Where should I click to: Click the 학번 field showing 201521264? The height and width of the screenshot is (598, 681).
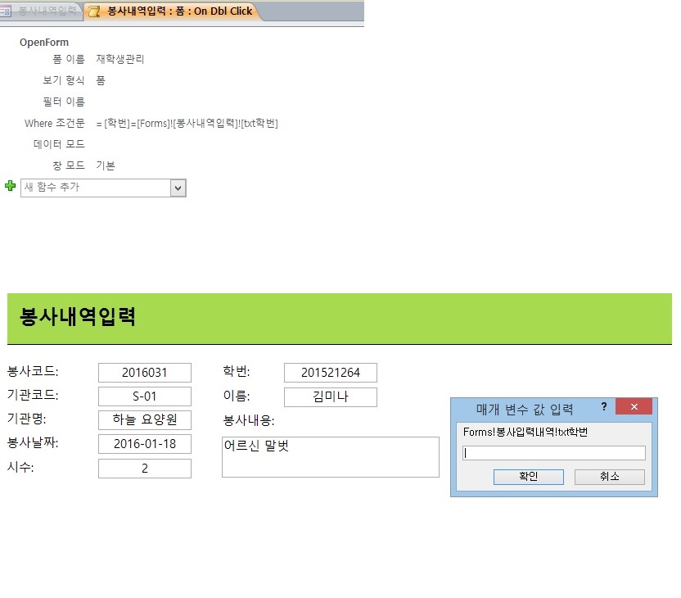click(330, 373)
